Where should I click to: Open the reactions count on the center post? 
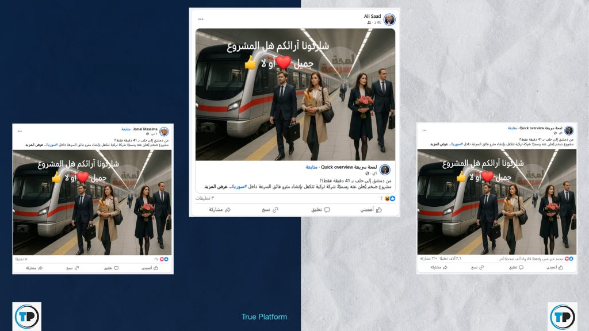(x=388, y=198)
